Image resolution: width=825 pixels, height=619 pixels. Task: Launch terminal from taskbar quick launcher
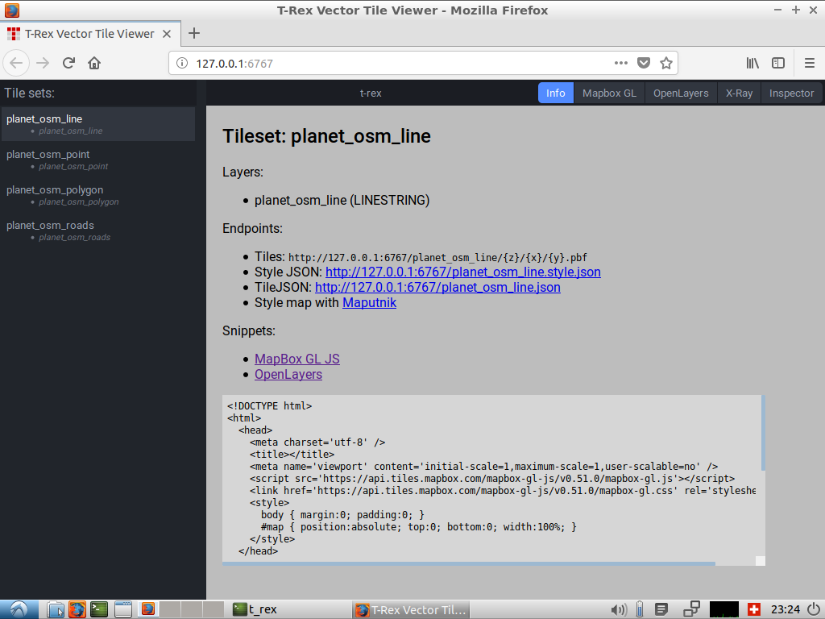(99, 609)
